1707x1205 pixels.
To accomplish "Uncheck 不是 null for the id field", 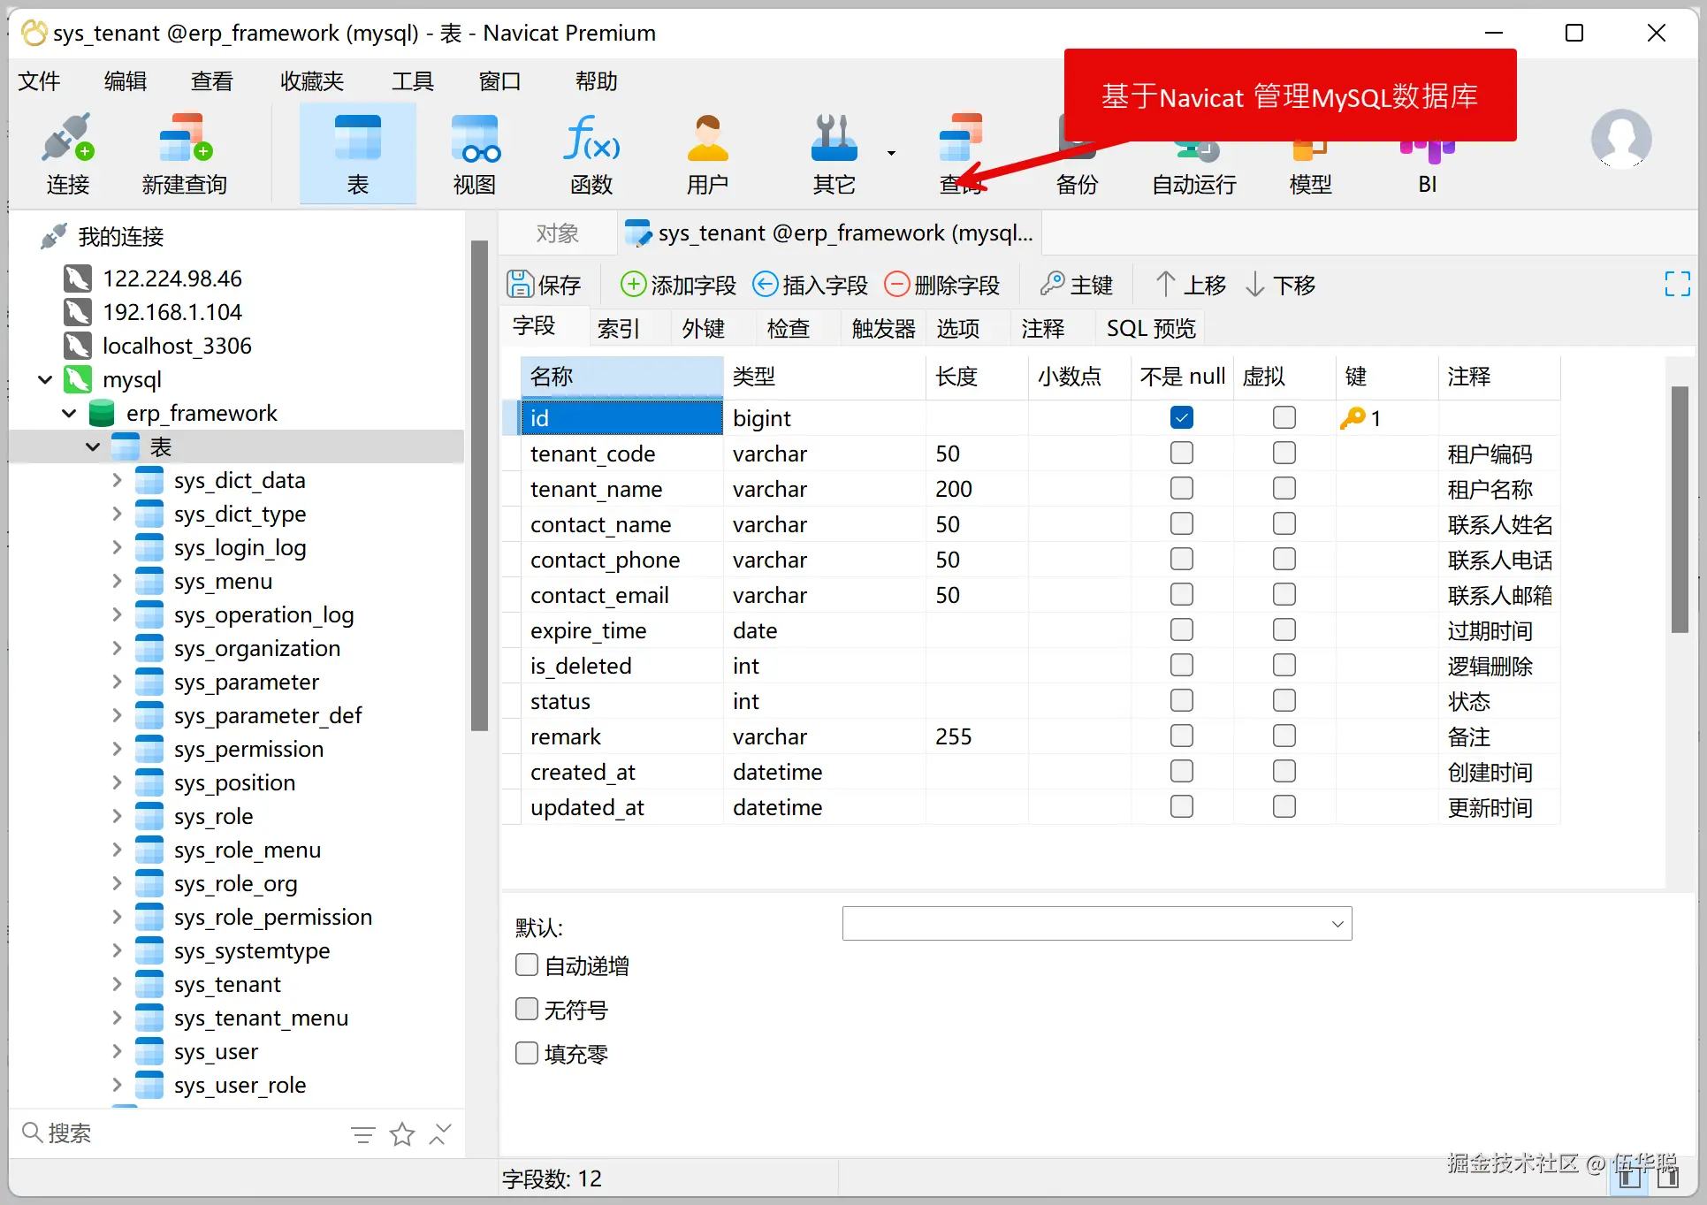I will (1181, 416).
